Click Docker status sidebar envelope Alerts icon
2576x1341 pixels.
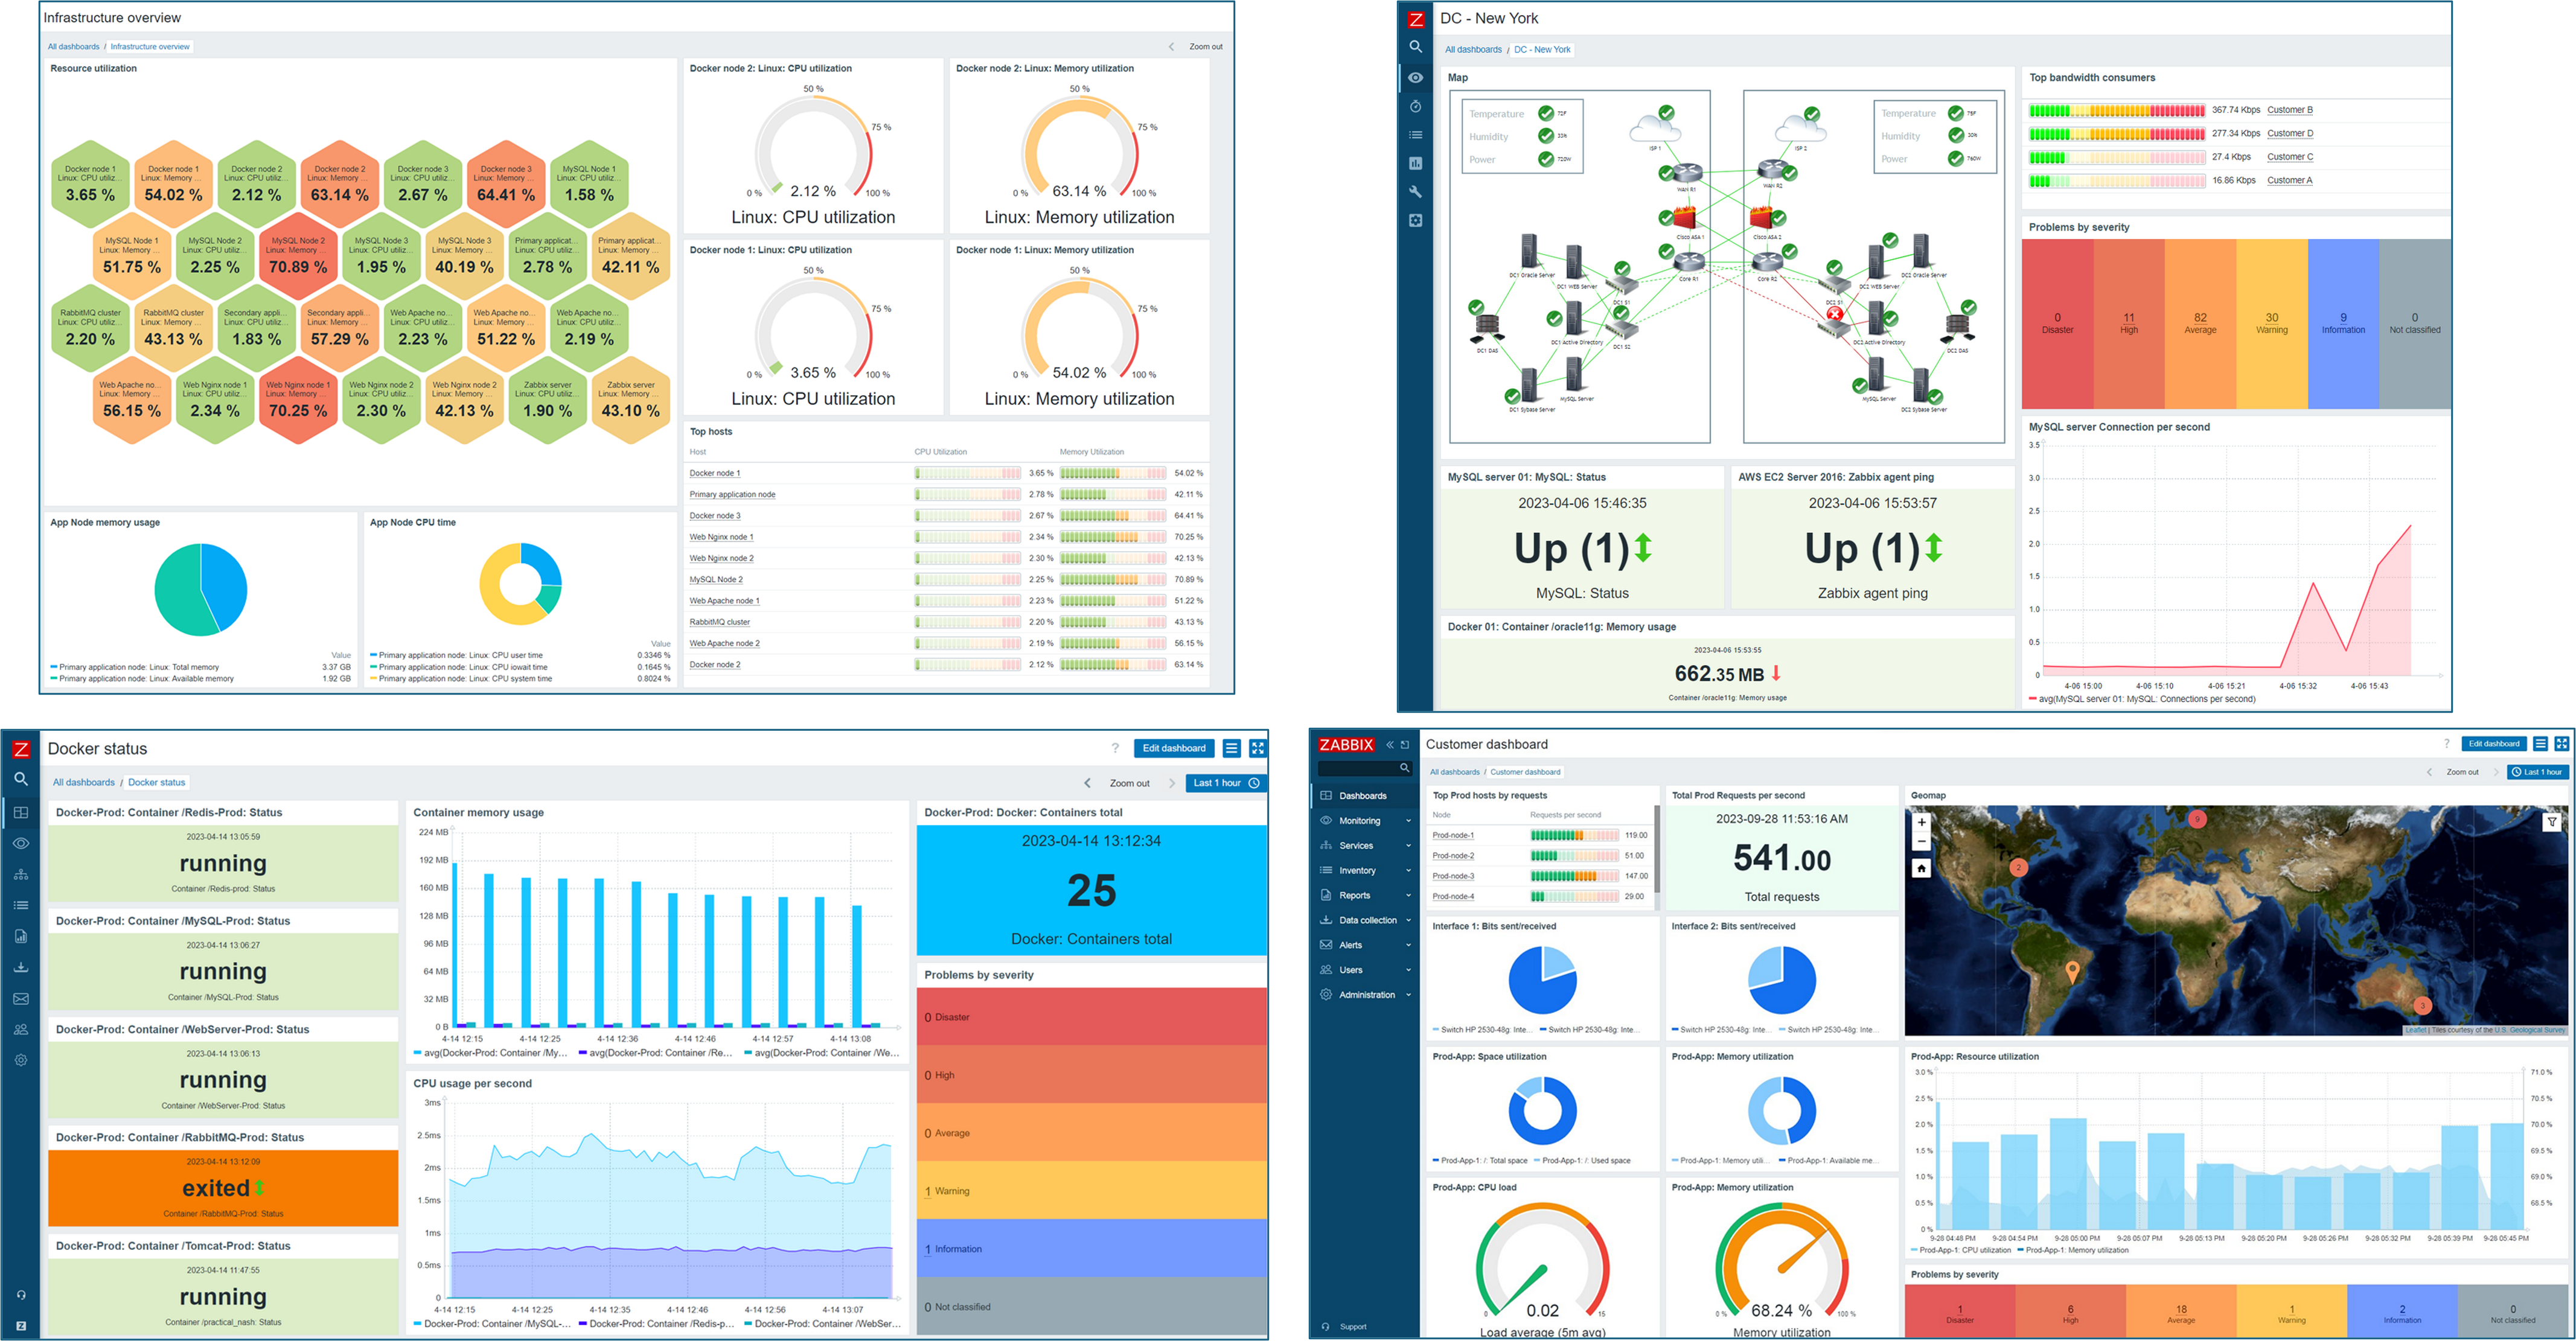(21, 998)
